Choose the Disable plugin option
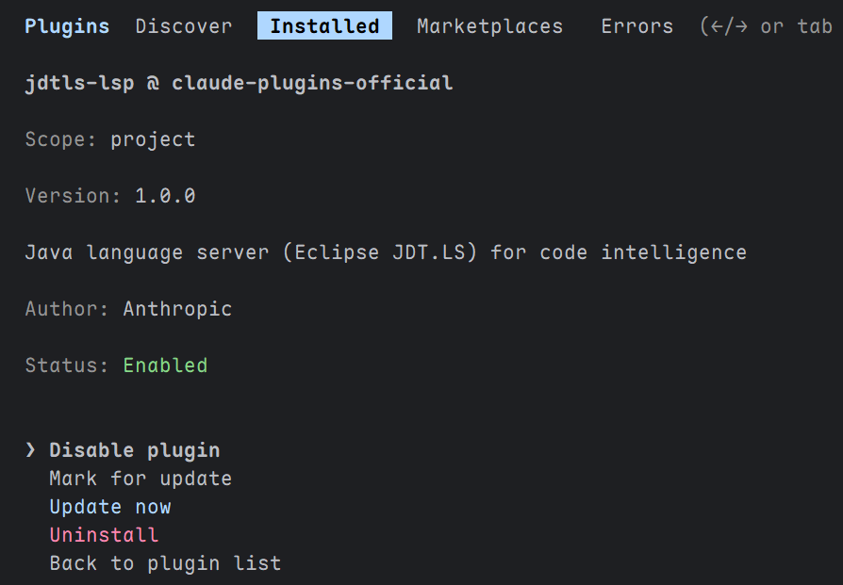This screenshot has width=843, height=585. (135, 450)
